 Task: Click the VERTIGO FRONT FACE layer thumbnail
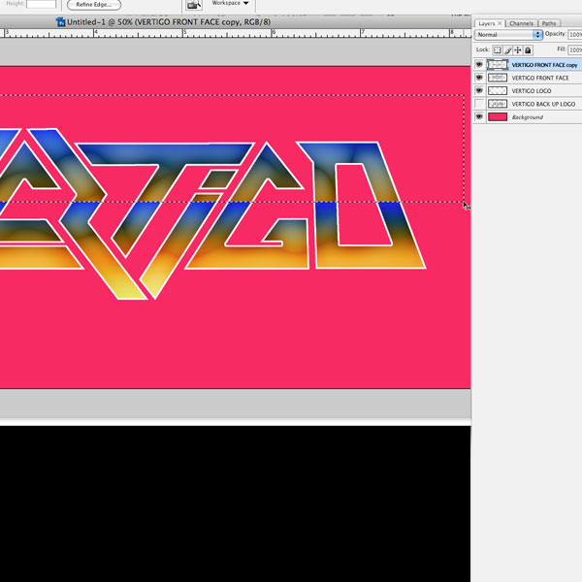pyautogui.click(x=498, y=78)
